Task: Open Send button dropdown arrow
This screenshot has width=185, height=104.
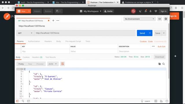Action: [x=150, y=33]
